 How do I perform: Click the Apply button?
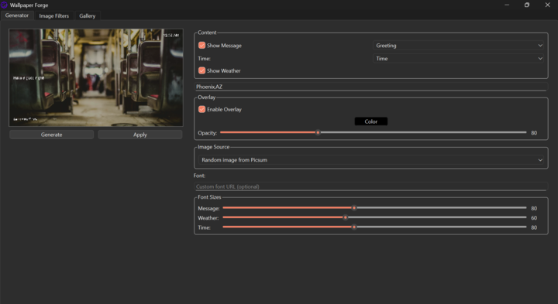point(140,135)
